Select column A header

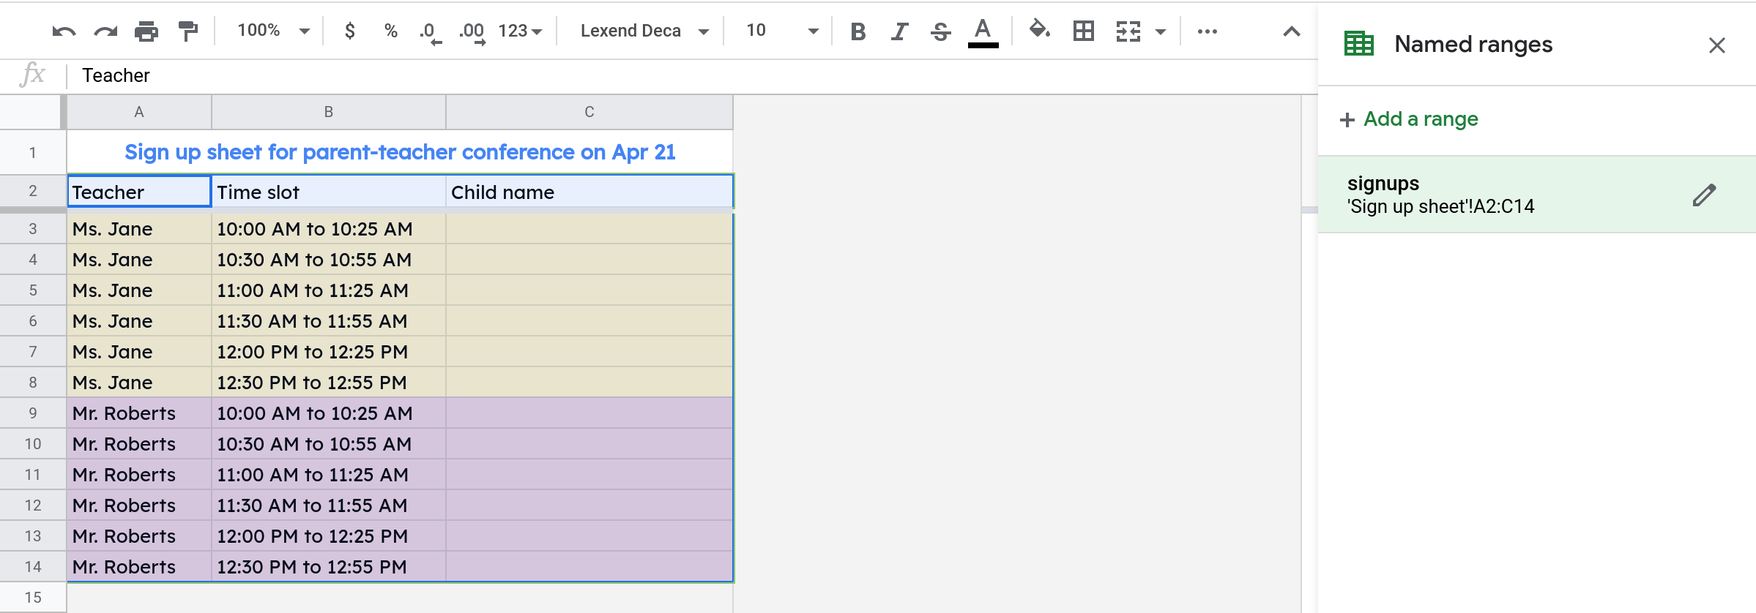point(139,112)
